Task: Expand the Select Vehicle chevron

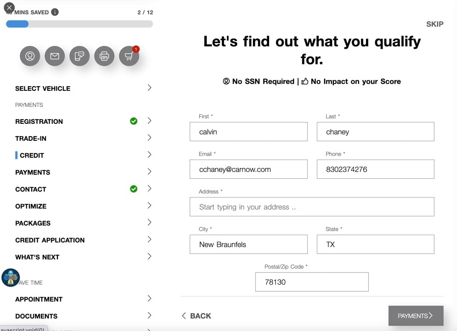Action: coord(149,88)
